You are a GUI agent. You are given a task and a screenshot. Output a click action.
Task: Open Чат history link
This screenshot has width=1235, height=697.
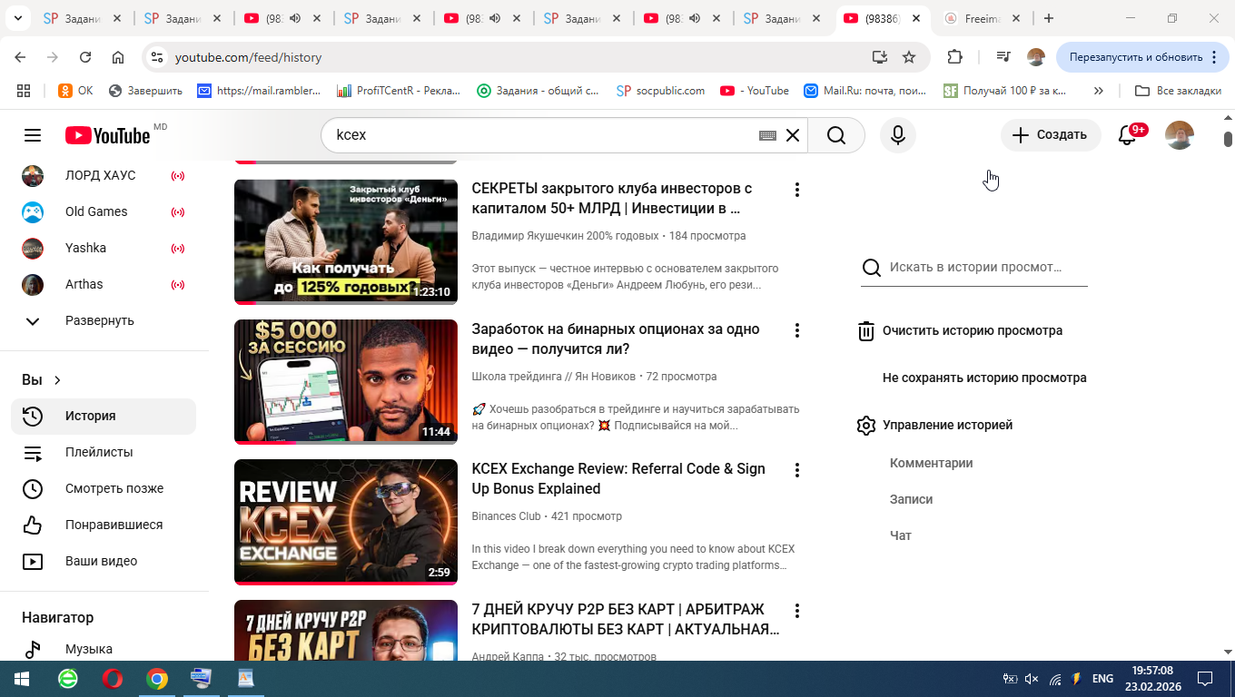click(900, 535)
